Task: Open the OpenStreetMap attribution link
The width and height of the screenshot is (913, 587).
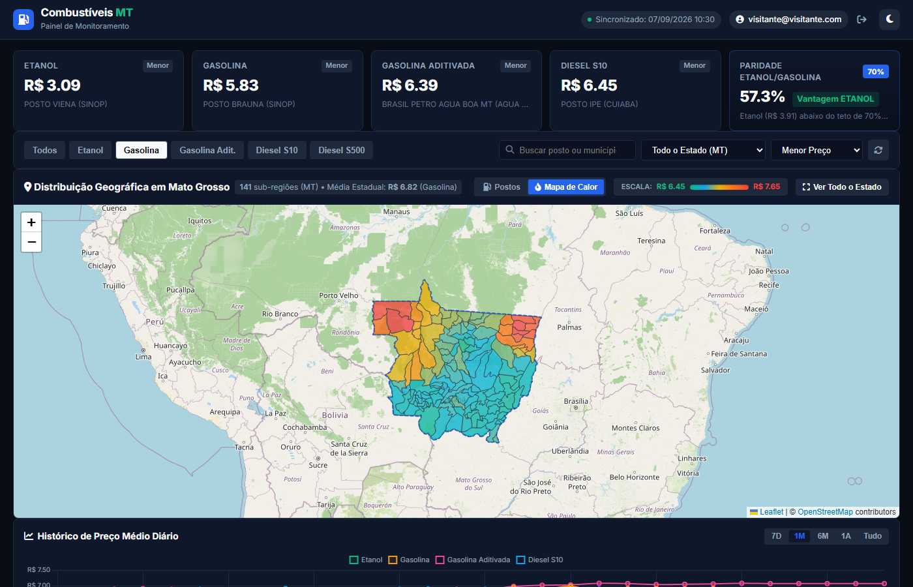Action: click(x=825, y=512)
